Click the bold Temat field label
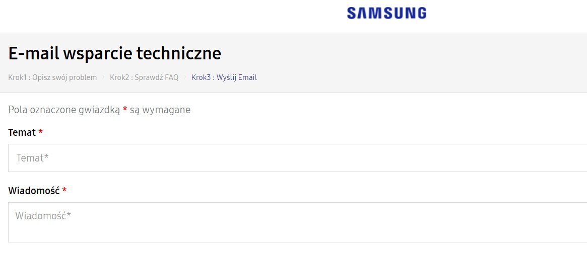This screenshot has height=253, width=587. click(x=22, y=133)
